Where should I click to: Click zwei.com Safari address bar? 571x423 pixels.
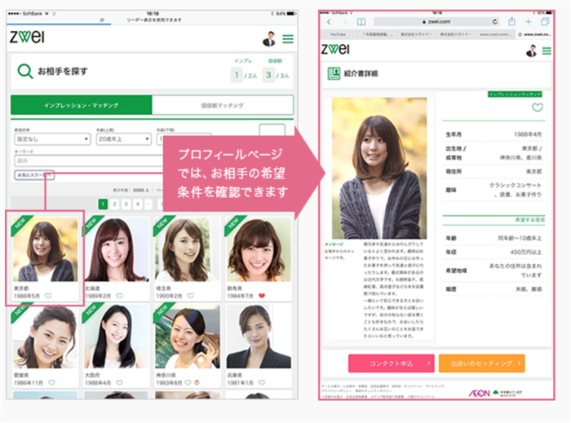(x=436, y=22)
